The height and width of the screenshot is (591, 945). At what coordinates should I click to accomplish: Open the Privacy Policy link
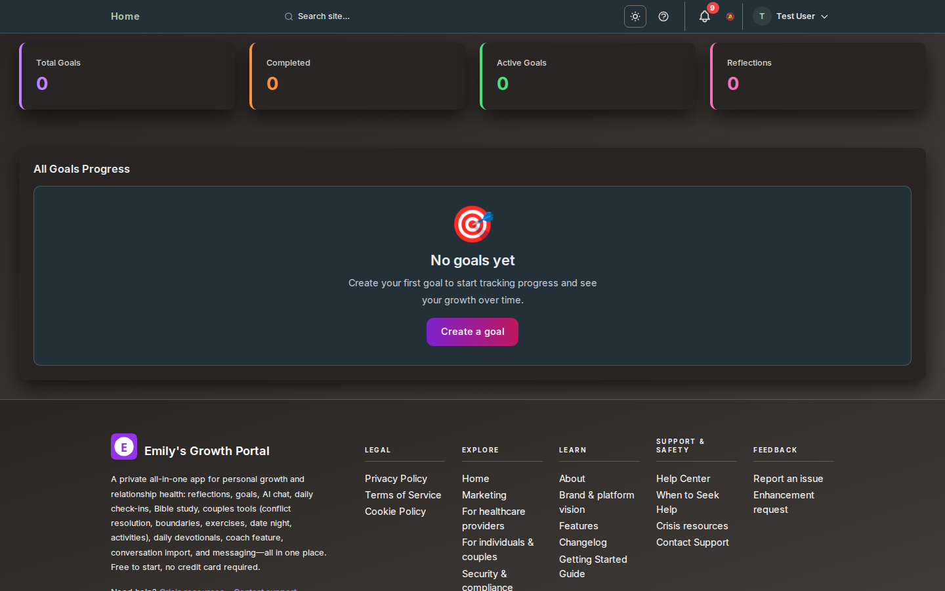tap(396, 479)
